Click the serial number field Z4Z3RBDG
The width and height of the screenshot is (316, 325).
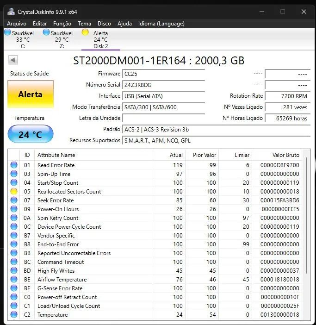coord(164,85)
